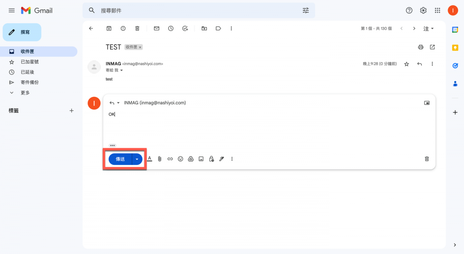Get add-ons plus icon
The width and height of the screenshot is (464, 254).
[x=455, y=112]
